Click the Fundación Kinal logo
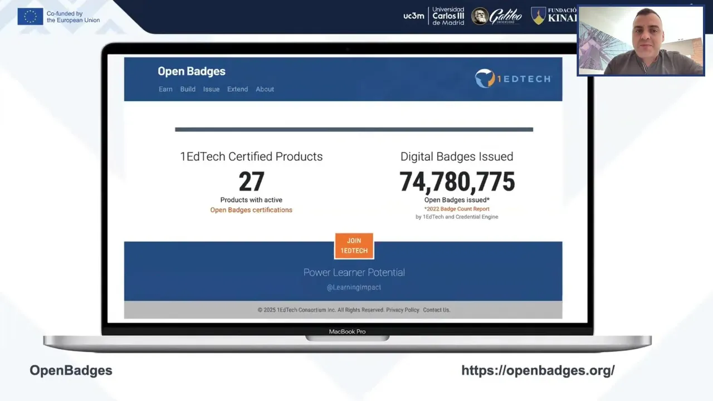The image size is (713, 401). pos(554,16)
